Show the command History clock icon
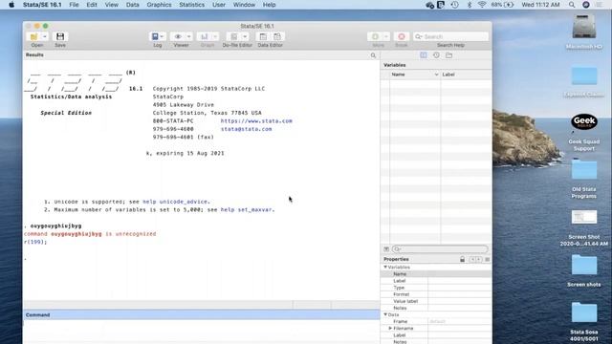 tap(436, 55)
